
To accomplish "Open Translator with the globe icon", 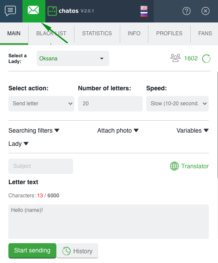I will point(174,166).
